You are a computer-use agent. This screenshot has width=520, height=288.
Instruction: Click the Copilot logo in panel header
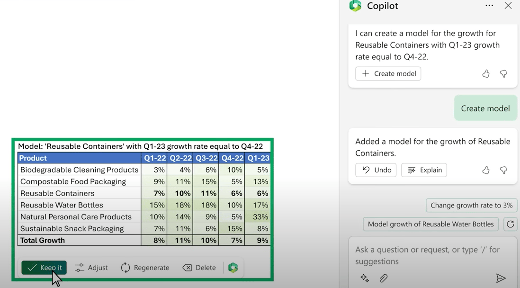355,6
